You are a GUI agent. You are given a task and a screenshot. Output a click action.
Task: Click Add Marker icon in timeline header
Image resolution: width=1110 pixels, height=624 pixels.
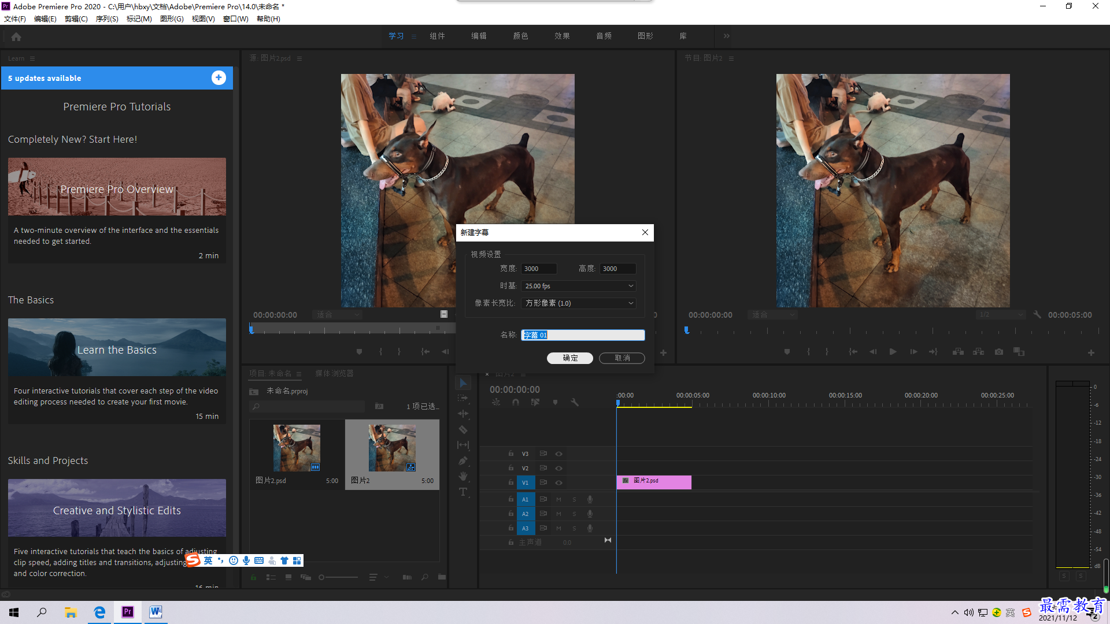click(x=555, y=402)
